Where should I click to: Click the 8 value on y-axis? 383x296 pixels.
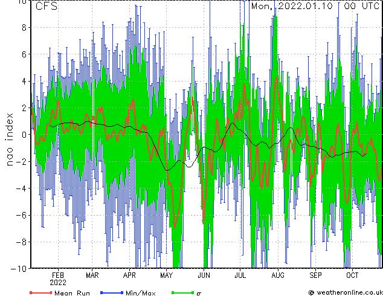coord(24,28)
